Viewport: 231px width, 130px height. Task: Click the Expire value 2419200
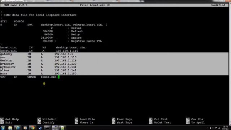click(47, 38)
